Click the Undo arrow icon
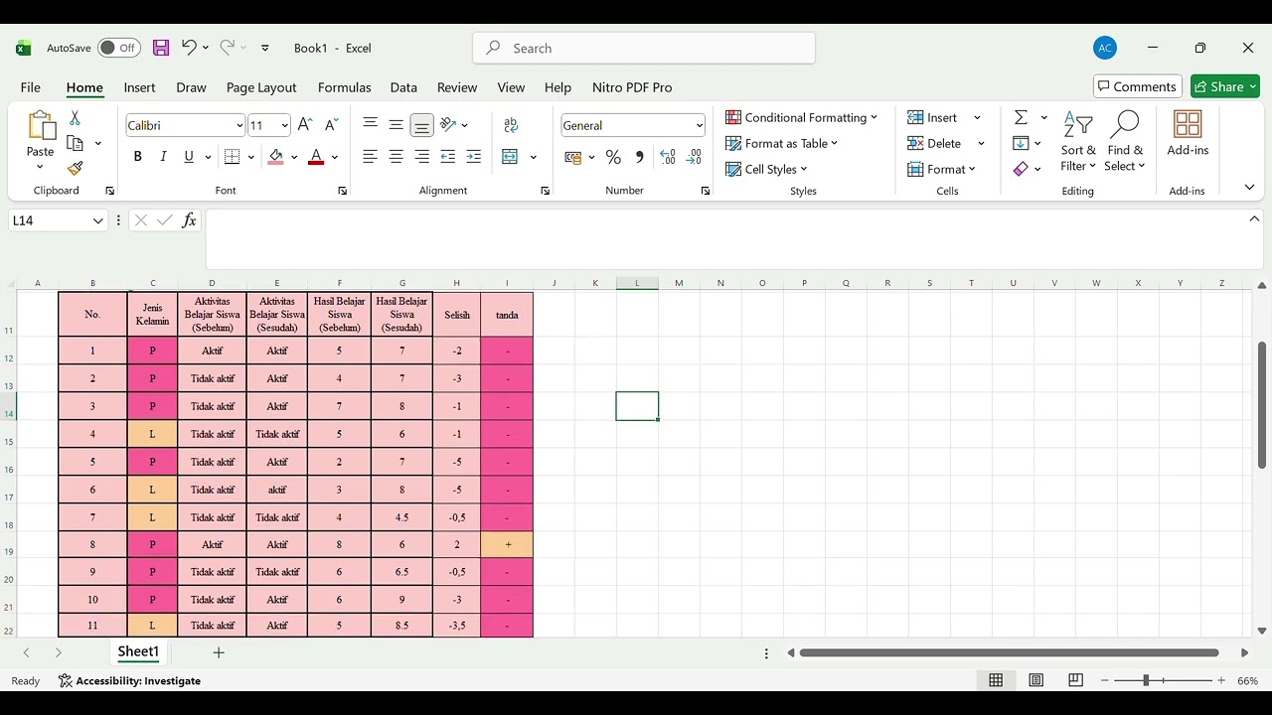The image size is (1272, 715). click(189, 48)
